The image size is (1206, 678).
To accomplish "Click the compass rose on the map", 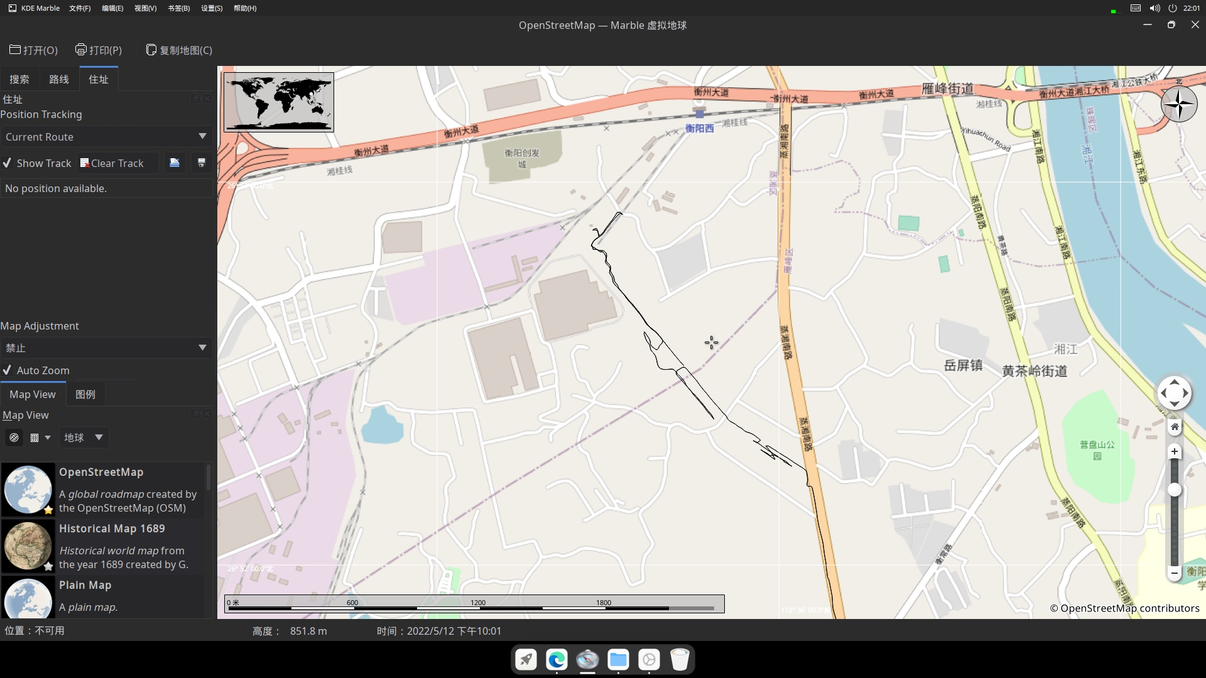I will pos(1178,104).
